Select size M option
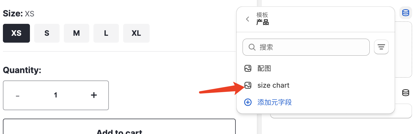 77,33
